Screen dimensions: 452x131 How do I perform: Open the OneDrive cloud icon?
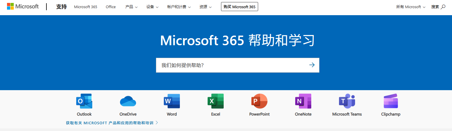(x=128, y=101)
